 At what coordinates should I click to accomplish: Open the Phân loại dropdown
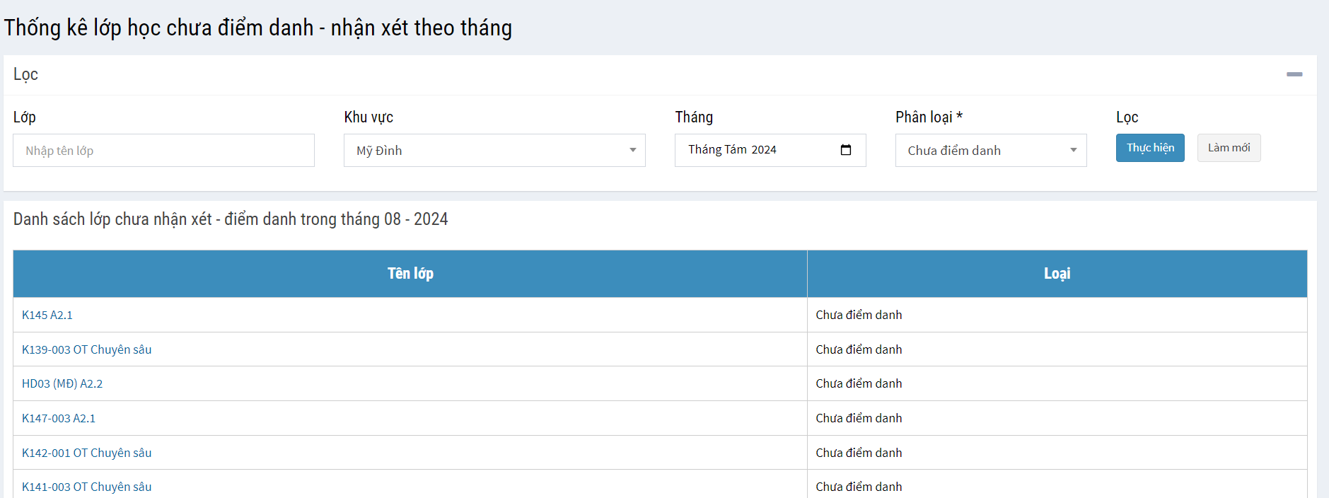[x=990, y=151]
